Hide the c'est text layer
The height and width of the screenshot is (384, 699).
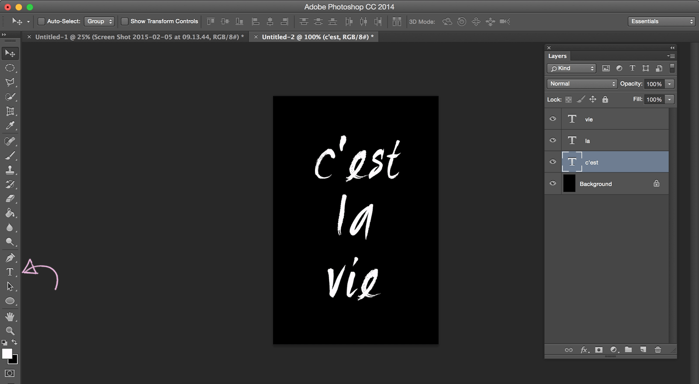[553, 162]
